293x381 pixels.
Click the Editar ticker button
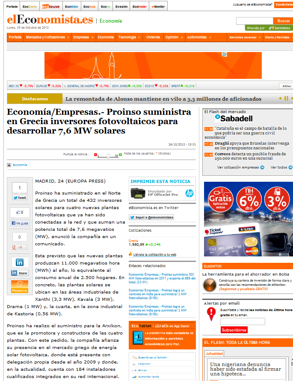pyautogui.click(x=286, y=86)
